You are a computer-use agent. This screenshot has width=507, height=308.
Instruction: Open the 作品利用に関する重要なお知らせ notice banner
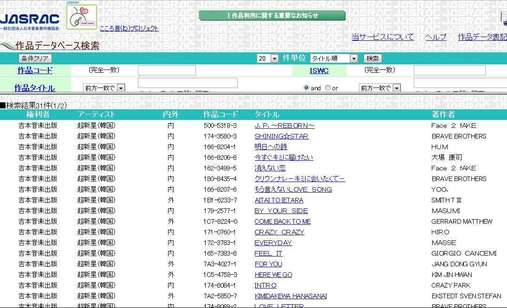[x=272, y=15]
